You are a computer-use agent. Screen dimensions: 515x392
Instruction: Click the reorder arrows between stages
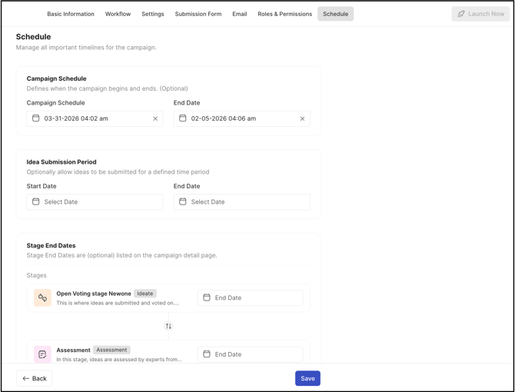tap(168, 326)
